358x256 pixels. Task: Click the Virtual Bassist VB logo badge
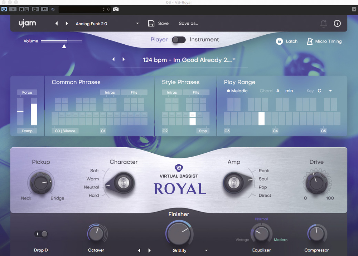tap(179, 168)
